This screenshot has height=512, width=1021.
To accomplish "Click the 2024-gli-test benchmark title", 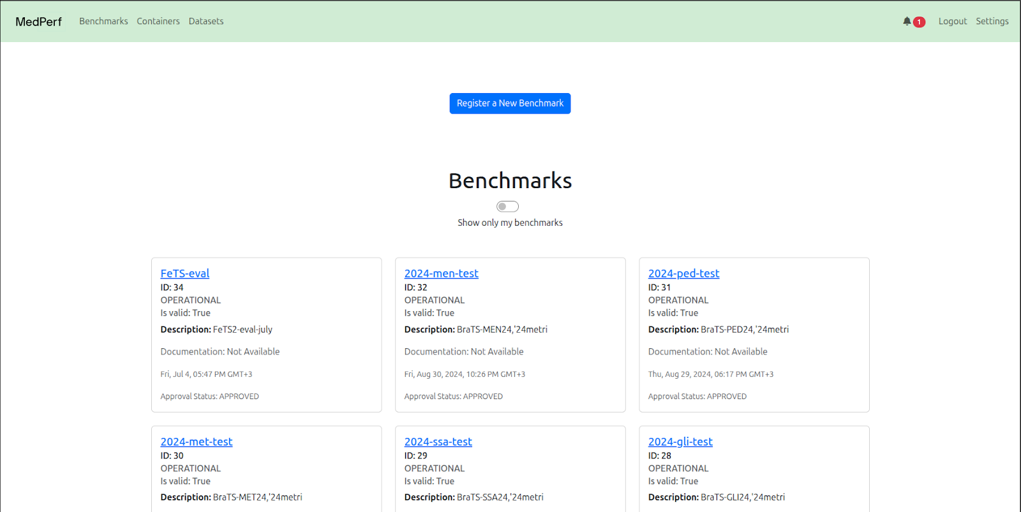I will pos(680,442).
